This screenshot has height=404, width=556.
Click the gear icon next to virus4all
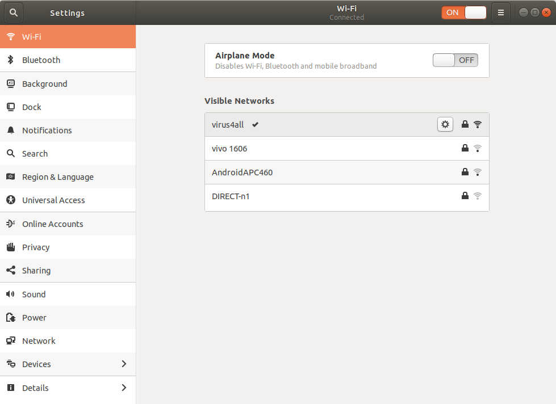[445, 124]
